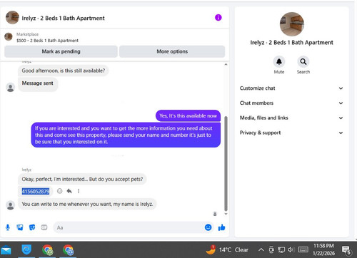Click 'Message sent' bubble
This screenshot has height=258, width=357.
point(38,84)
